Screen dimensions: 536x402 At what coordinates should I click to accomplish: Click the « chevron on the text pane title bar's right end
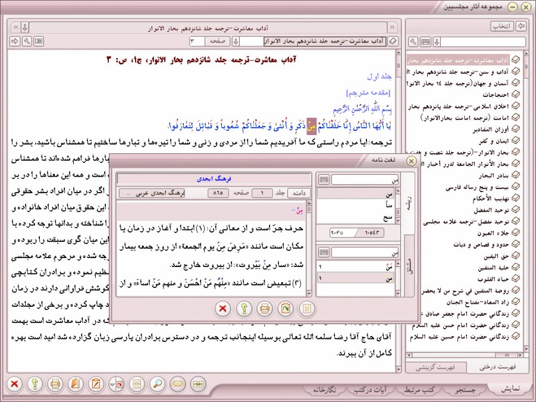coord(393,27)
